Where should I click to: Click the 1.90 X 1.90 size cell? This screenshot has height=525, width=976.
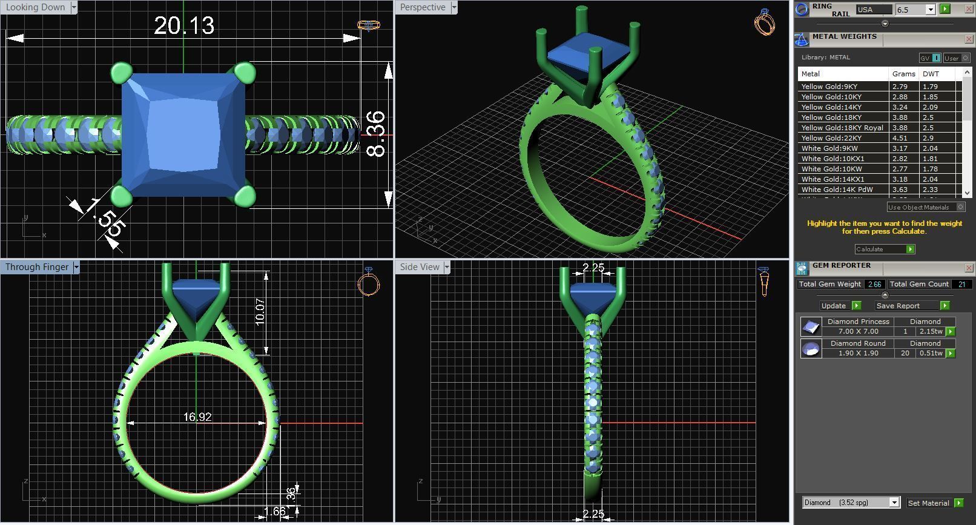pyautogui.click(x=858, y=354)
